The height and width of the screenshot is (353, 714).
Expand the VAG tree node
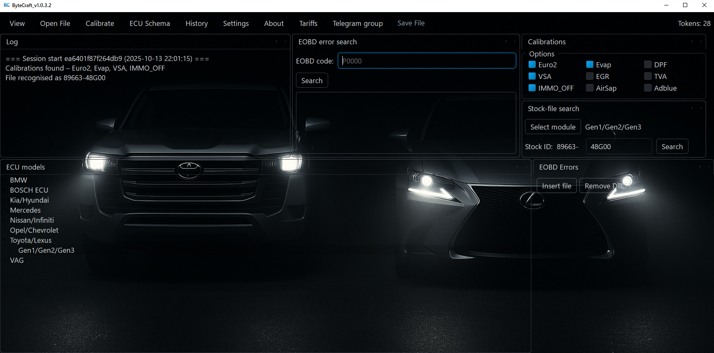5,260
